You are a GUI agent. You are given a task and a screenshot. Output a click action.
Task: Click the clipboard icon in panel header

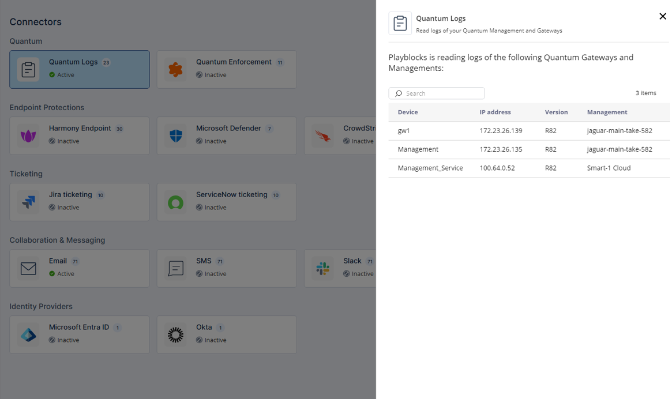[x=400, y=23]
